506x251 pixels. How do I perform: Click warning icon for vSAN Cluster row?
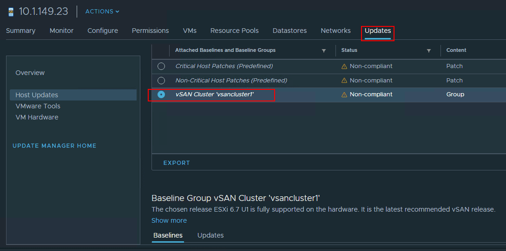(344, 94)
